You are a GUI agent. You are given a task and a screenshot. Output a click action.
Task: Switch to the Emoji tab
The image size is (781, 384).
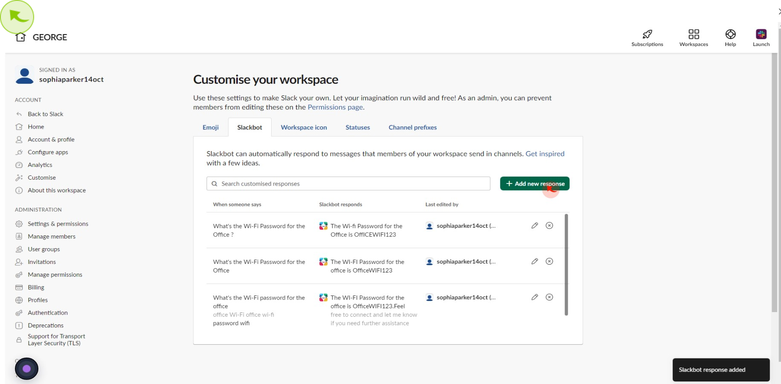211,127
